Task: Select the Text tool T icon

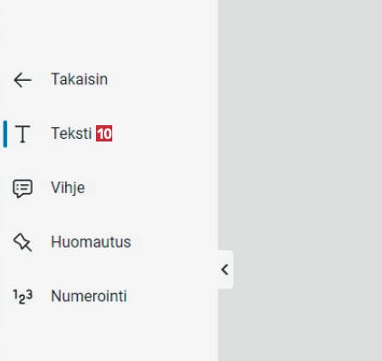Action: click(23, 134)
